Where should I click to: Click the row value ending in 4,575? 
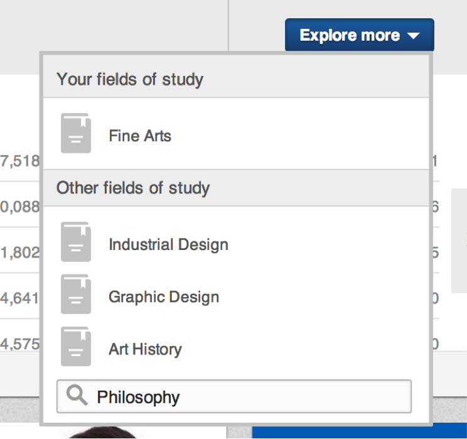click(x=20, y=344)
